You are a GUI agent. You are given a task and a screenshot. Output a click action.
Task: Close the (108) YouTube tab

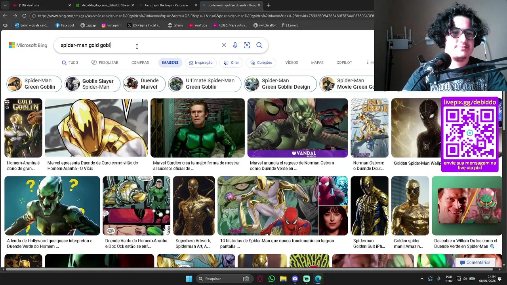pos(70,5)
